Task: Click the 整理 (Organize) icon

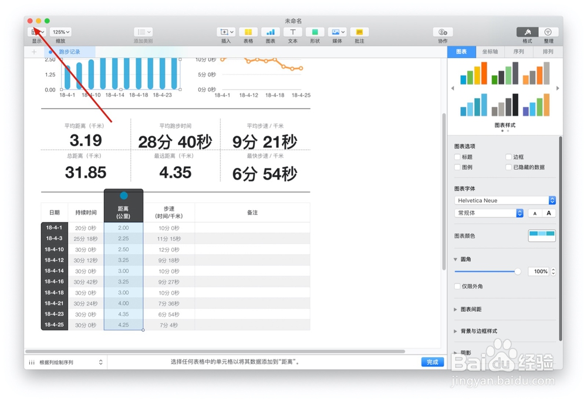Action: pyautogui.click(x=548, y=33)
